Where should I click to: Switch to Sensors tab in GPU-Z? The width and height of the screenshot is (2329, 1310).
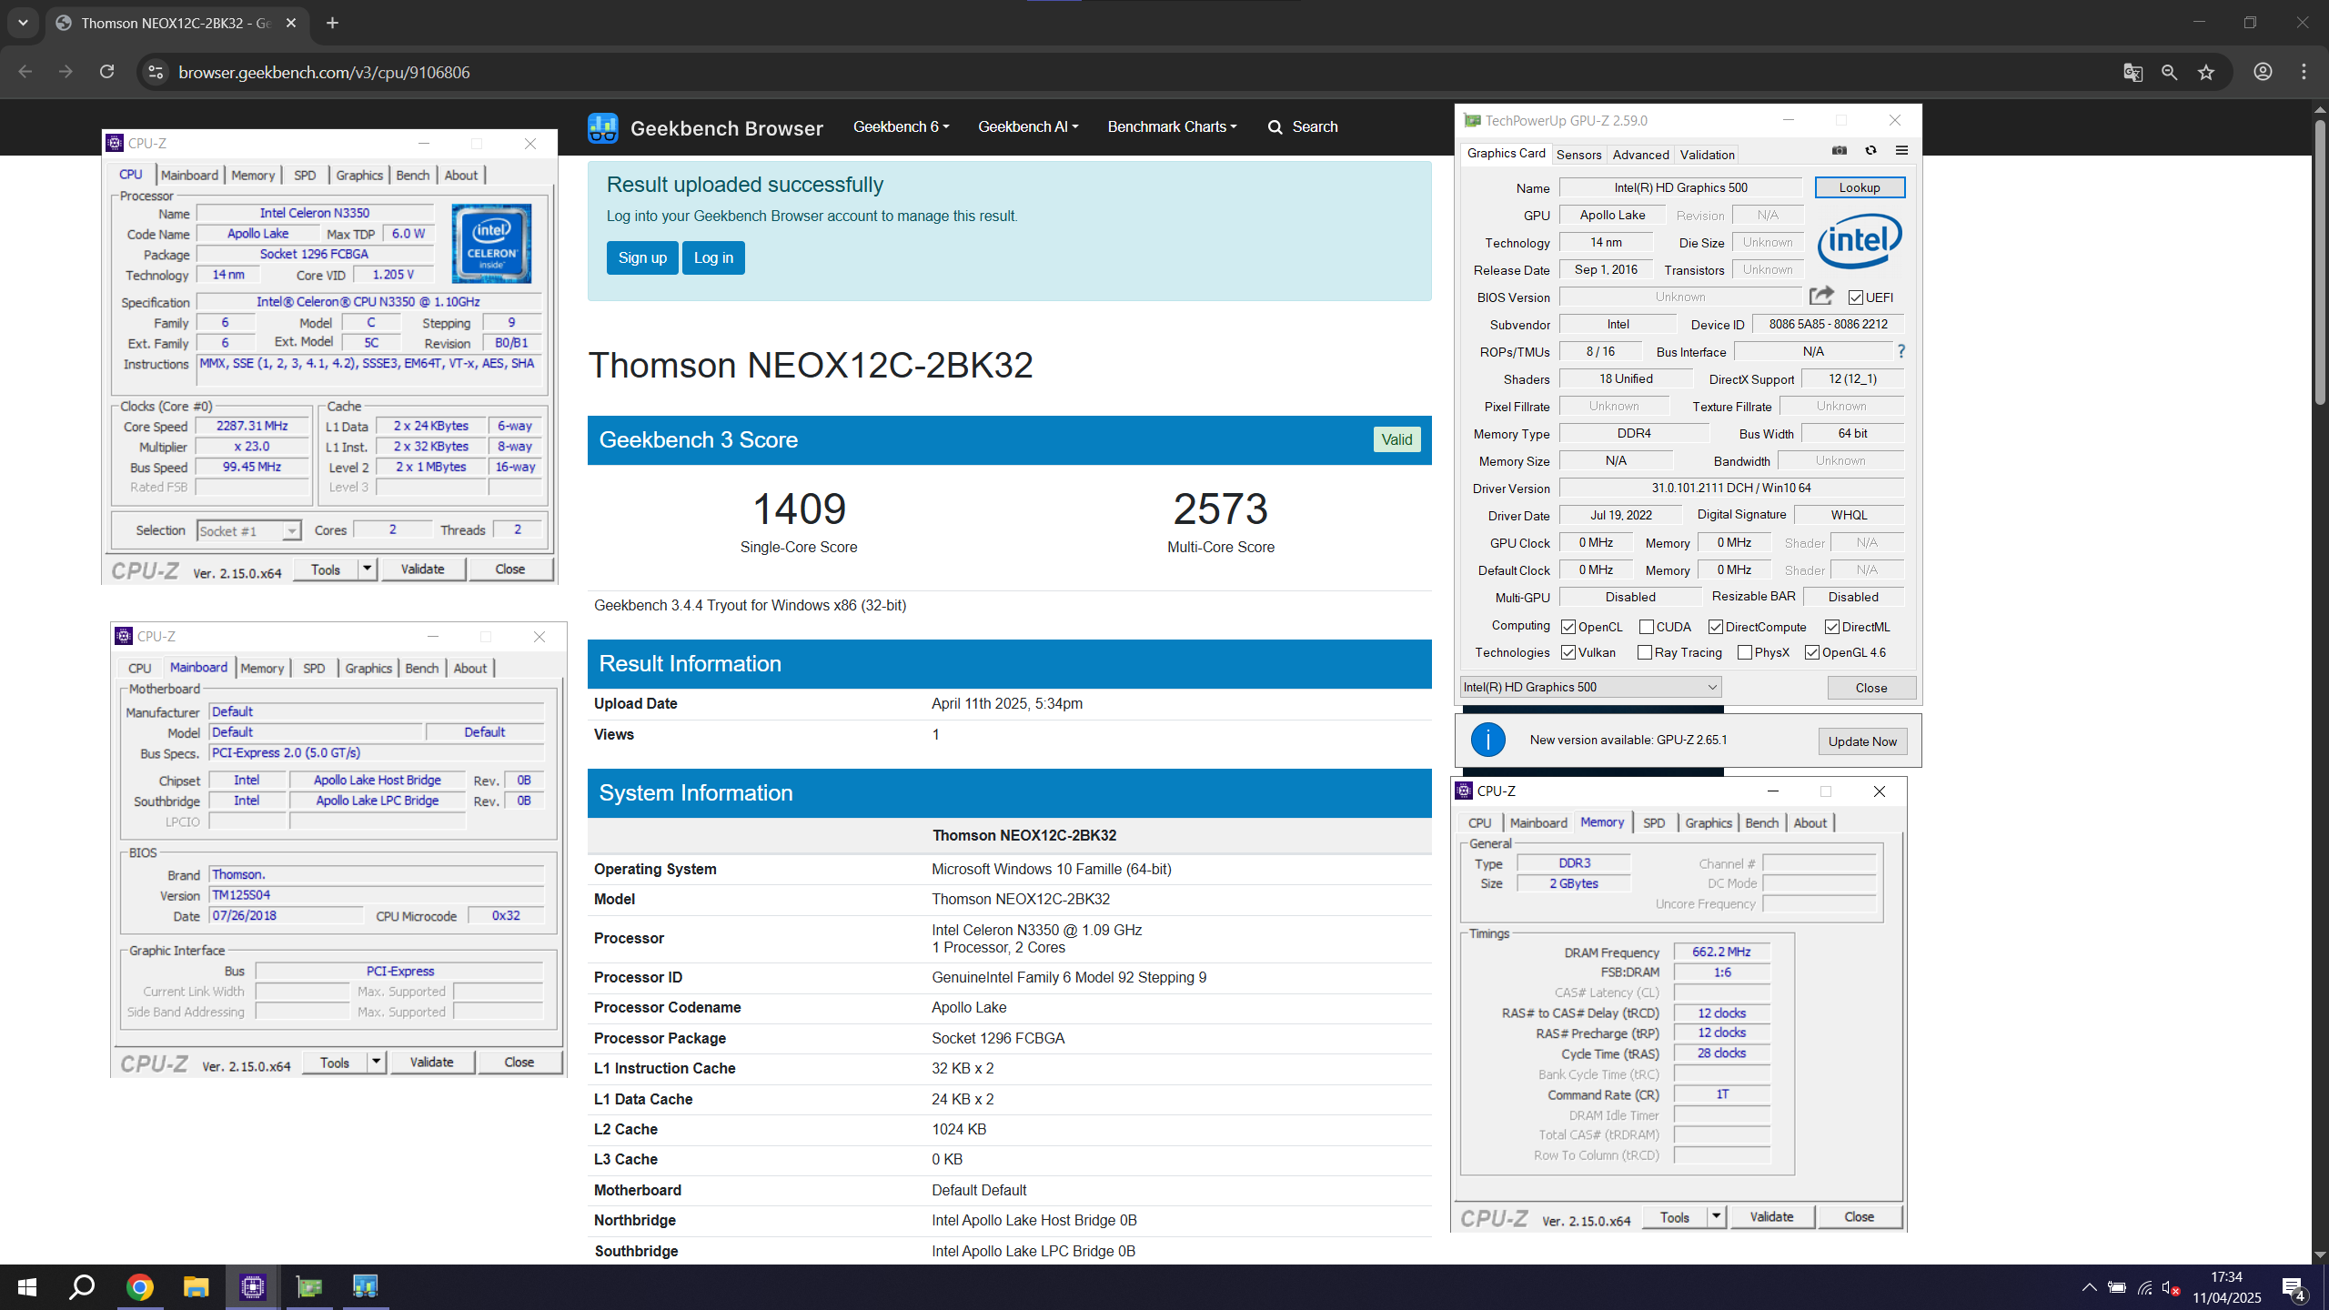tap(1578, 155)
